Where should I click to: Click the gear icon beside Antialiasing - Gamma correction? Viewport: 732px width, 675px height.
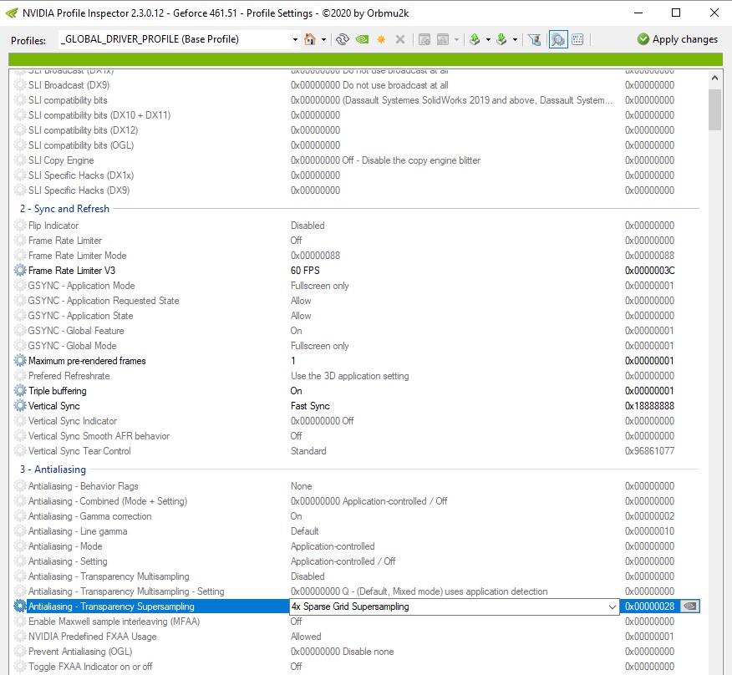pyautogui.click(x=20, y=516)
